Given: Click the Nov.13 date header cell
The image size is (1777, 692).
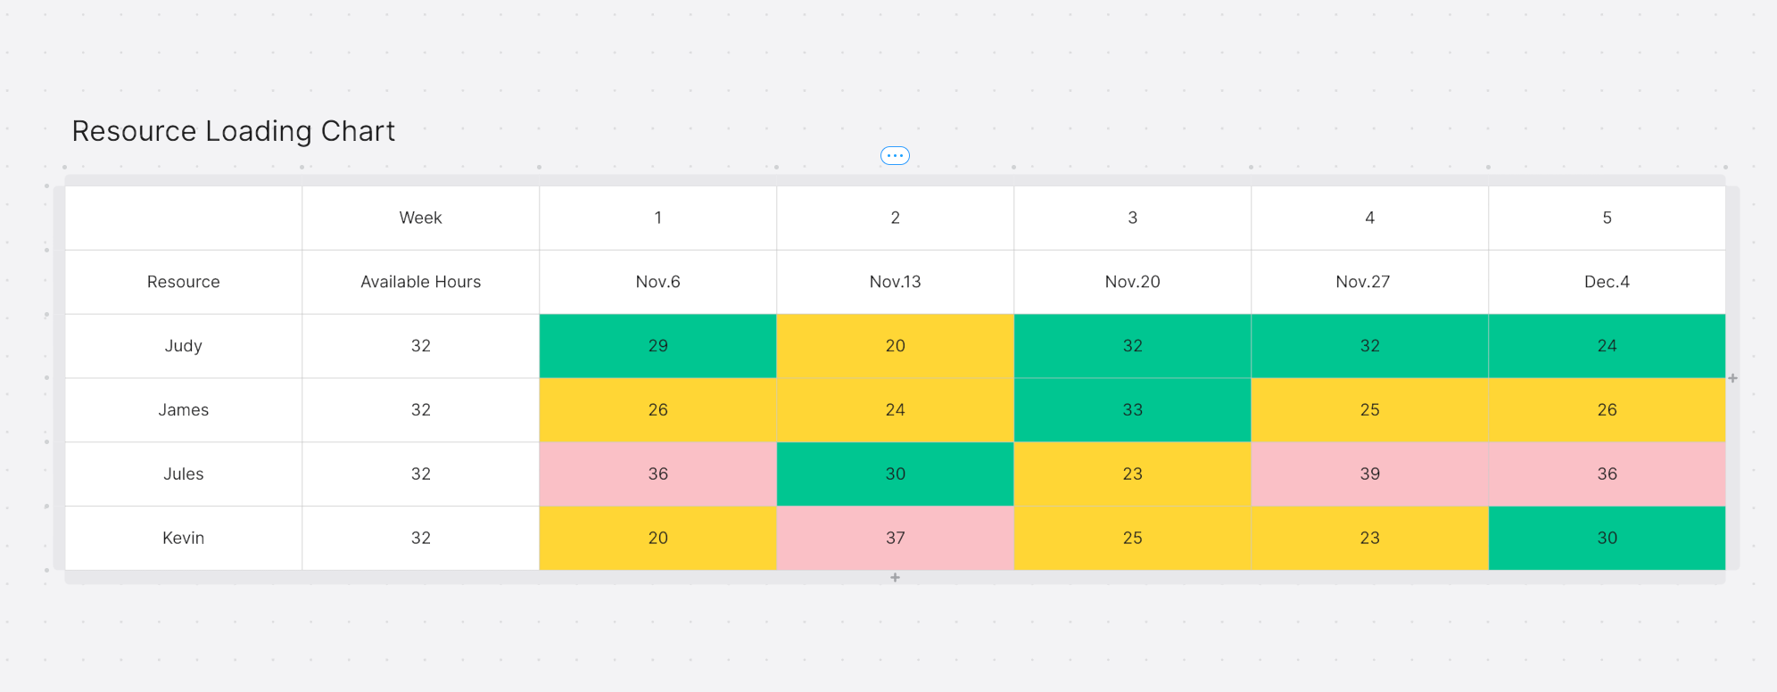Looking at the screenshot, I should pos(895,282).
